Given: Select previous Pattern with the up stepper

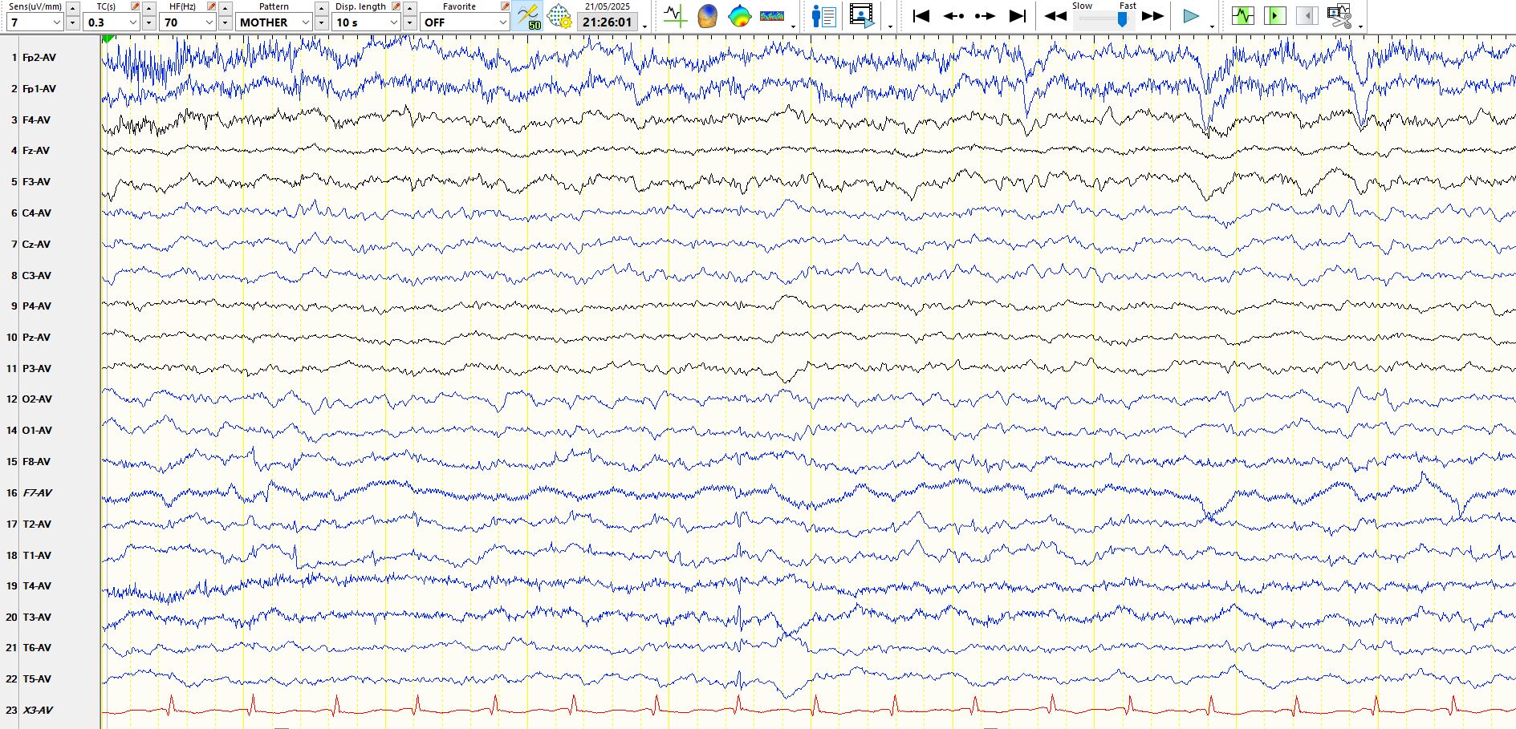Looking at the screenshot, I should [322, 7].
